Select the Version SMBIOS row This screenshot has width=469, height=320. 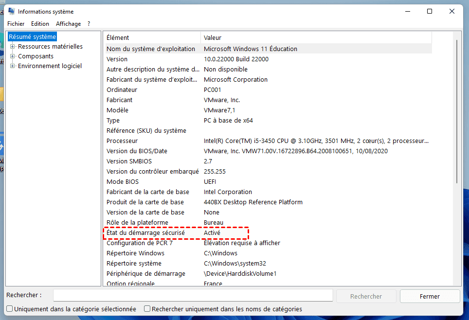click(269, 161)
